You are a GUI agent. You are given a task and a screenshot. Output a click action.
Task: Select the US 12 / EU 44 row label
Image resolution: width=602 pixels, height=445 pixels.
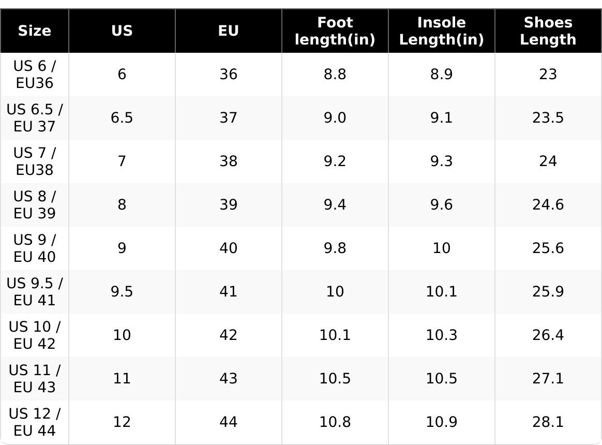(35, 422)
